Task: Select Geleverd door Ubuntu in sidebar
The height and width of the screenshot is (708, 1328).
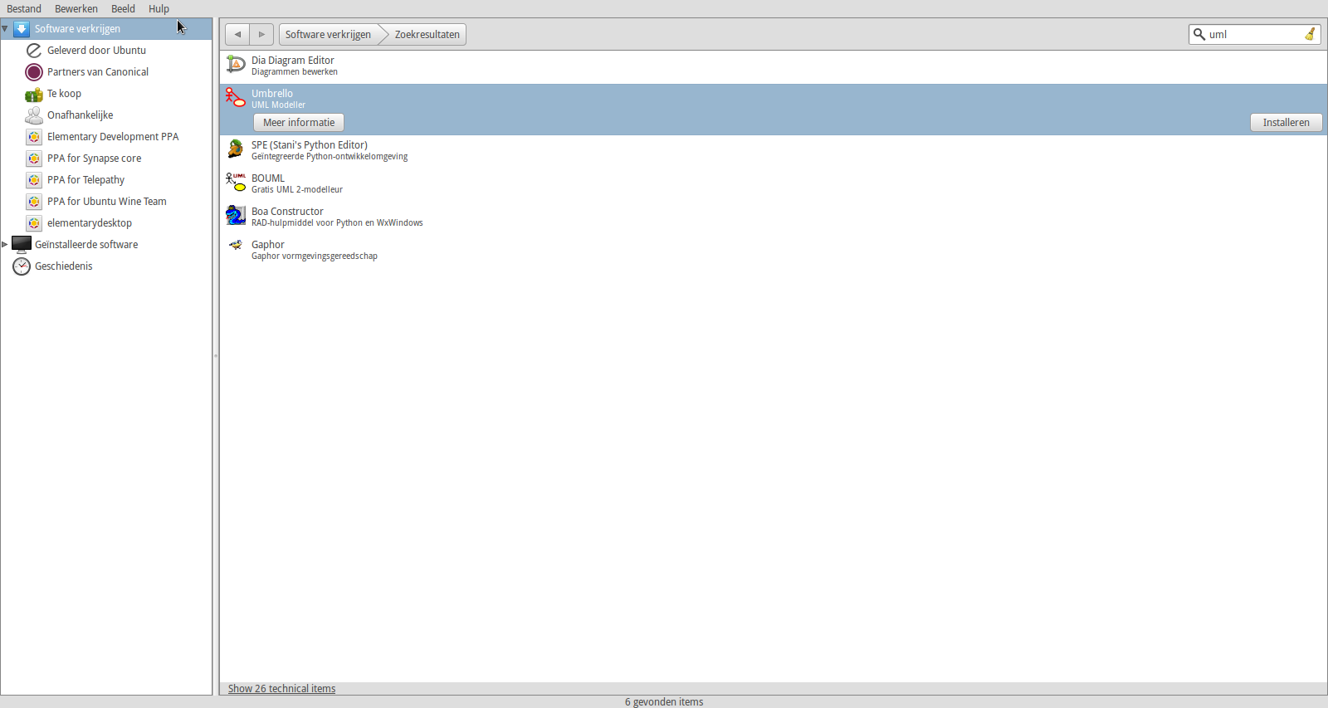Action: click(x=96, y=51)
